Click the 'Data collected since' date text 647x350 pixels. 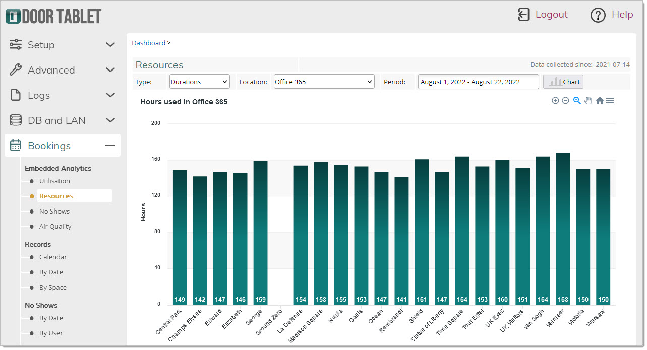[x=580, y=65]
